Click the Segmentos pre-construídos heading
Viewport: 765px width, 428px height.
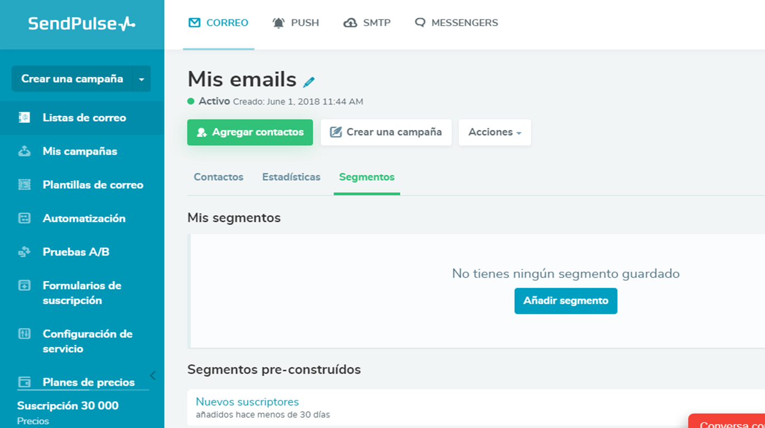pyautogui.click(x=274, y=369)
